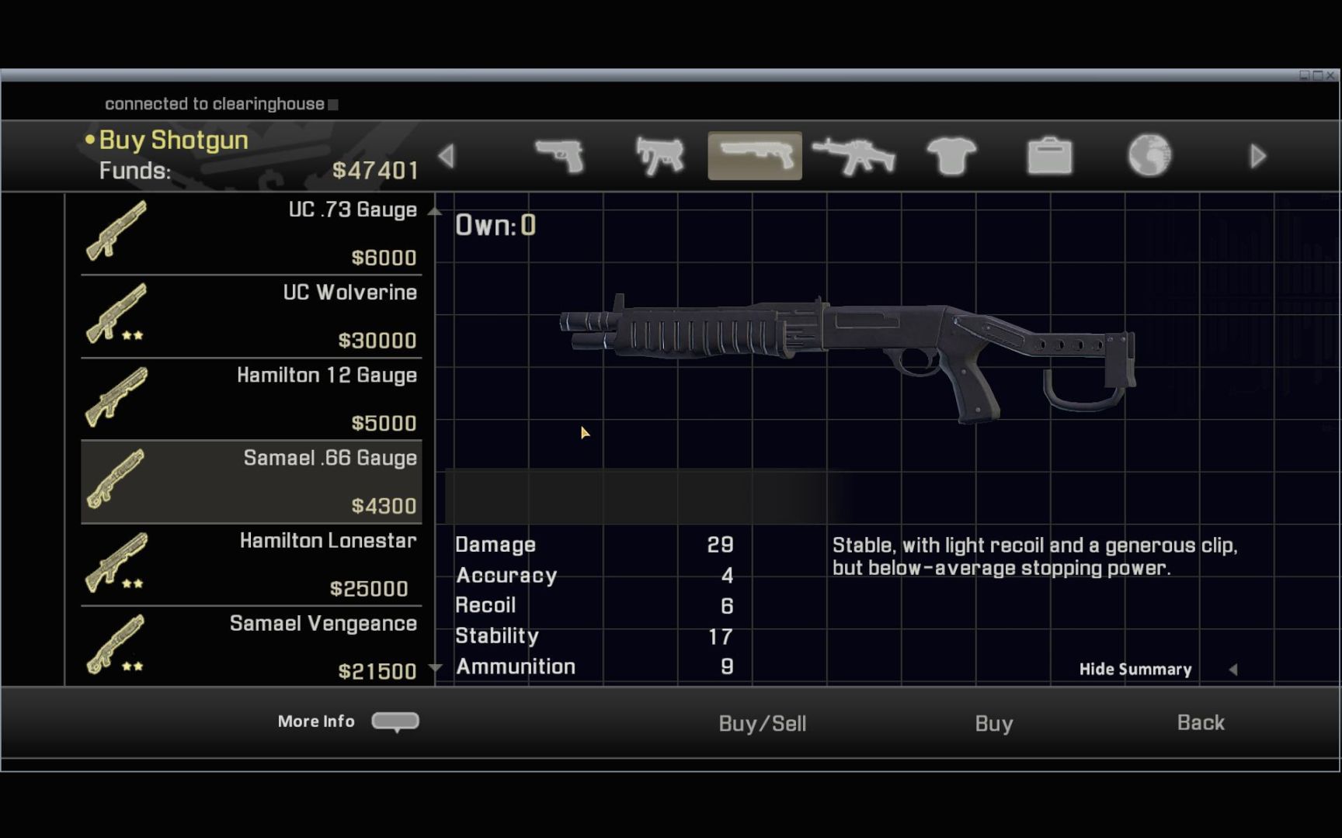Click the weapon list scroll-down arrow
The height and width of the screenshot is (838, 1342).
pos(435,668)
